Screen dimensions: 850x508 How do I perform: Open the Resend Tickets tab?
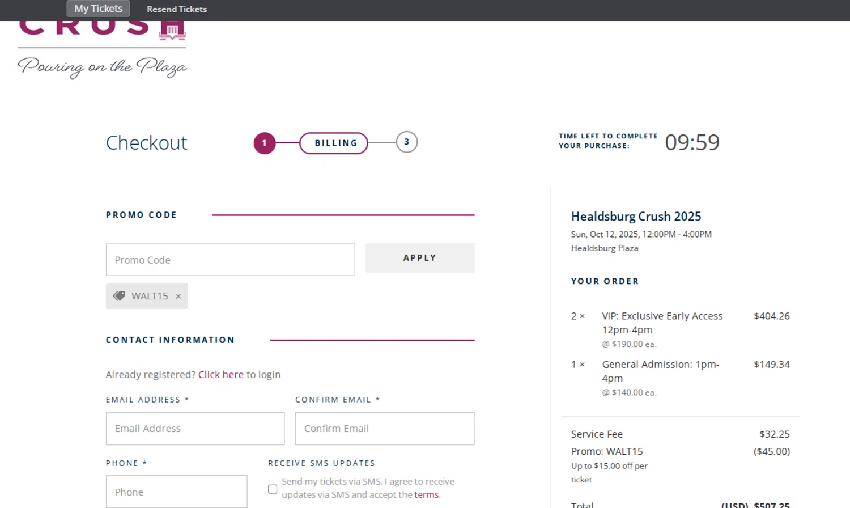point(177,9)
